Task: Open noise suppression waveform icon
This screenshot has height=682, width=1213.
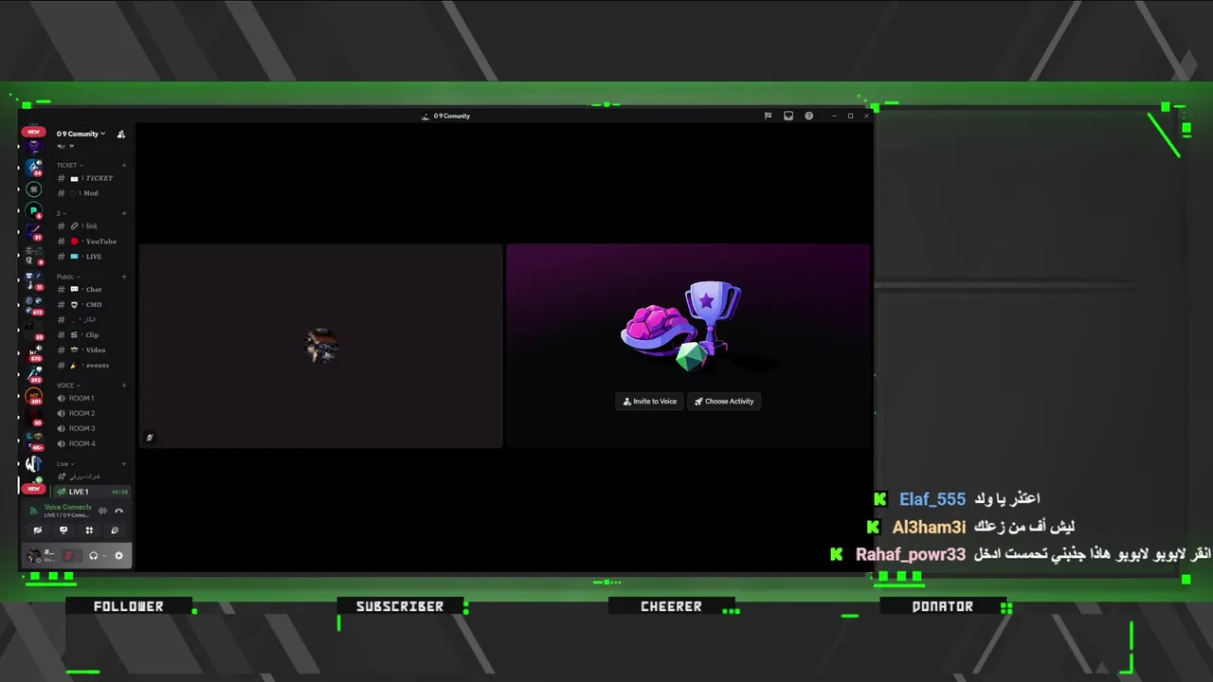Action: [102, 511]
